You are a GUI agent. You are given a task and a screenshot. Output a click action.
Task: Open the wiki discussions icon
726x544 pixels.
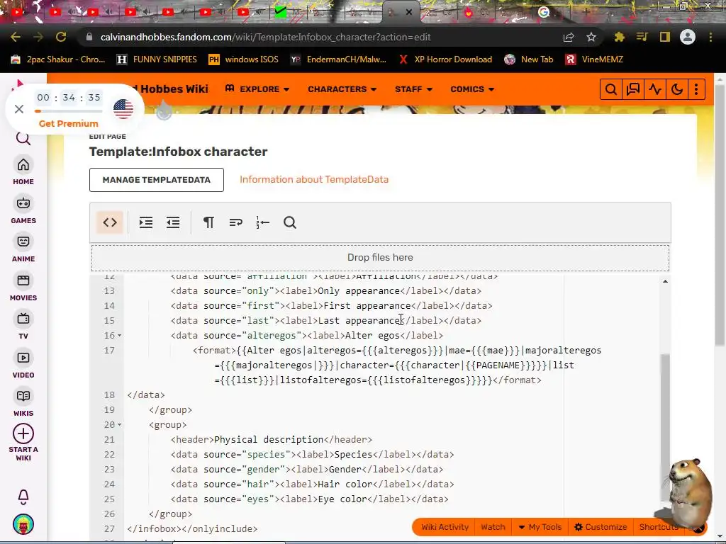(633, 89)
